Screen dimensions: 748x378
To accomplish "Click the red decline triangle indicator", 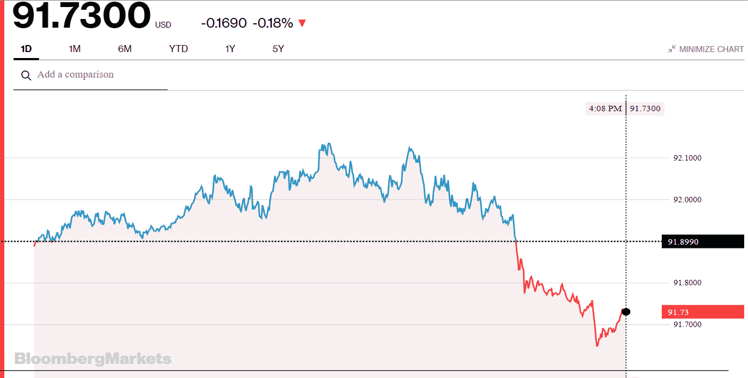I will click(x=302, y=23).
